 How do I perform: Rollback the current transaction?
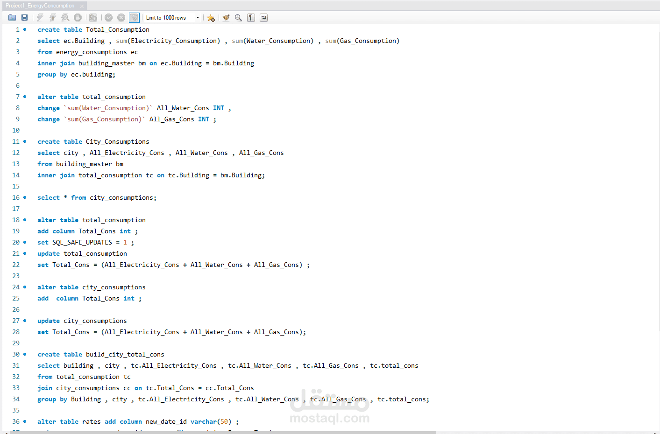click(121, 18)
